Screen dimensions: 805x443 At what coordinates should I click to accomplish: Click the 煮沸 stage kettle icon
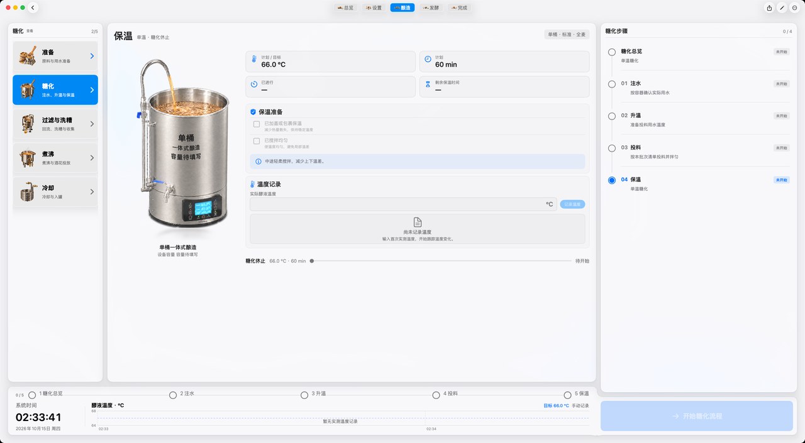26,158
